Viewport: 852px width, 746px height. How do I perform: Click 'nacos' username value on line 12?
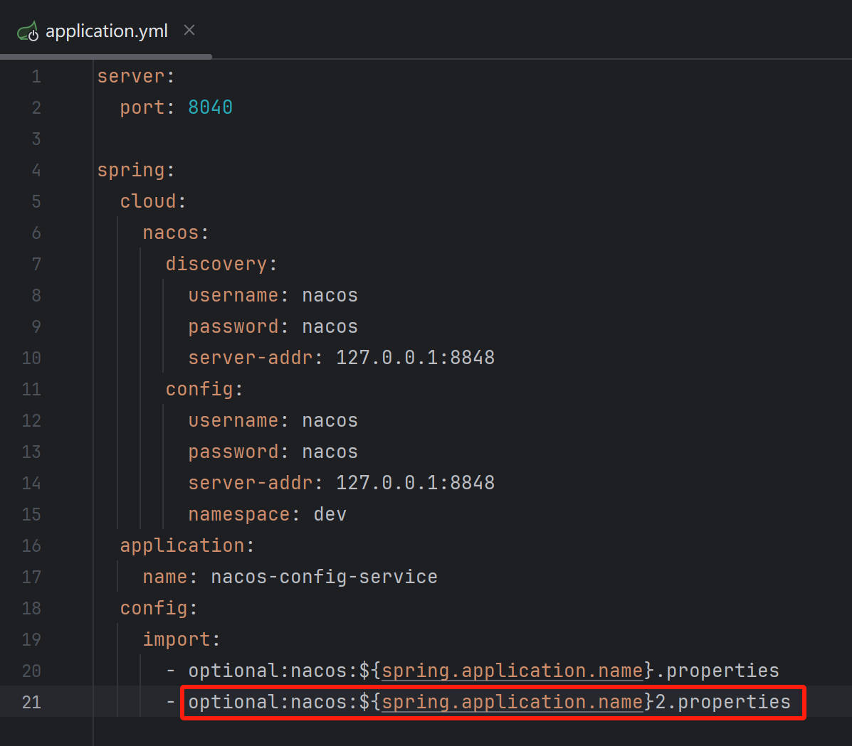tap(330, 421)
